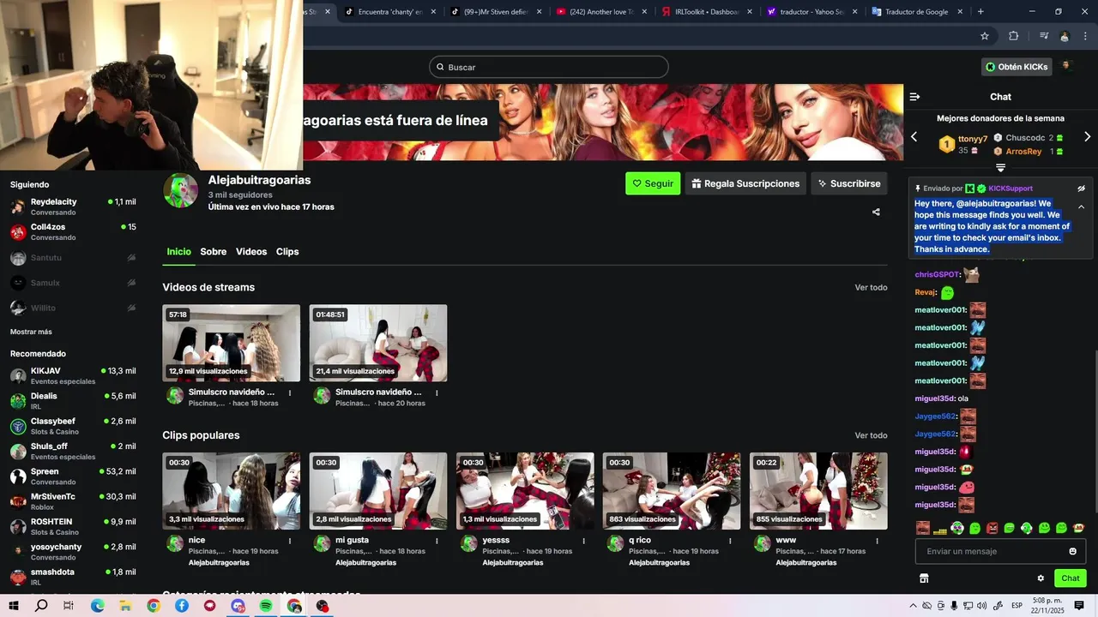
Task: Bookmark this page with the star icon
Action: (985, 36)
